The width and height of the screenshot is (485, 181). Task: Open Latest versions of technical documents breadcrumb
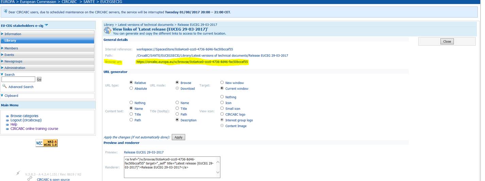coord(145,25)
